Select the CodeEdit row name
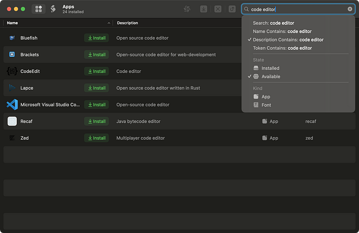359x233 pixels. [x=30, y=71]
